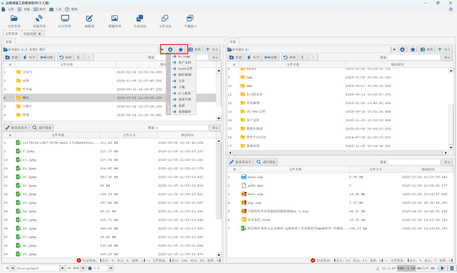Go back in right pane navigation

(303, 57)
